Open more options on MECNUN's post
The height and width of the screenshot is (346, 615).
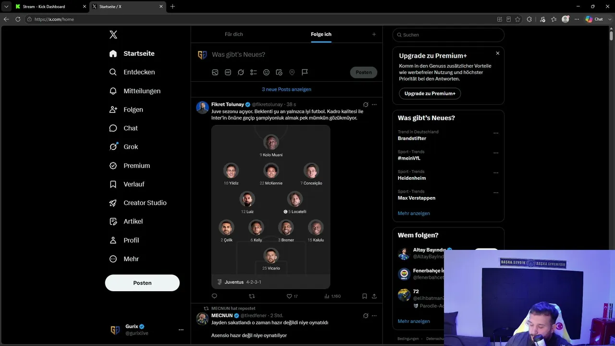[x=374, y=316]
